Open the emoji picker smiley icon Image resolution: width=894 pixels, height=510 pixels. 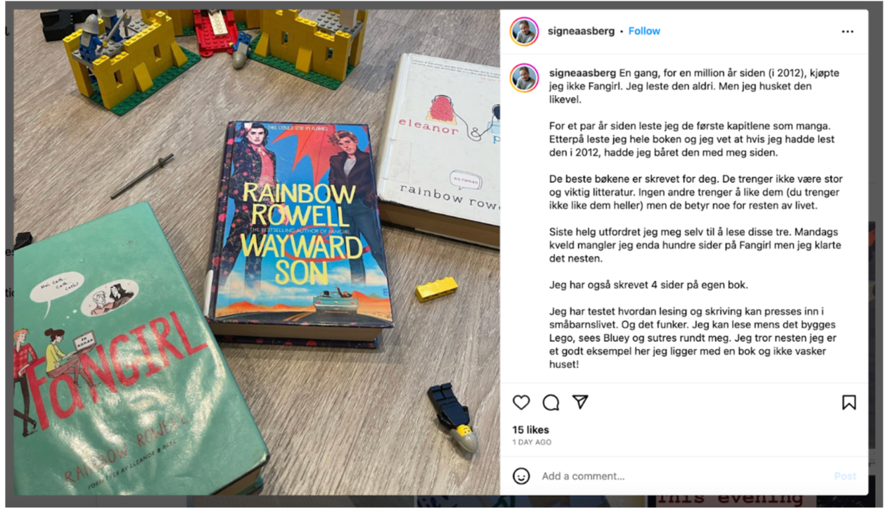521,476
